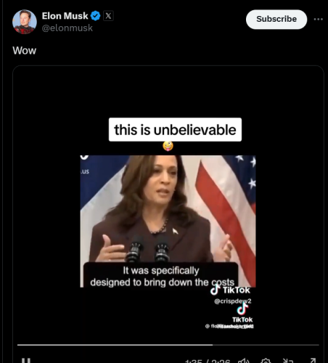Click the X affiliation badge icon
328x363 pixels.
coord(108,16)
